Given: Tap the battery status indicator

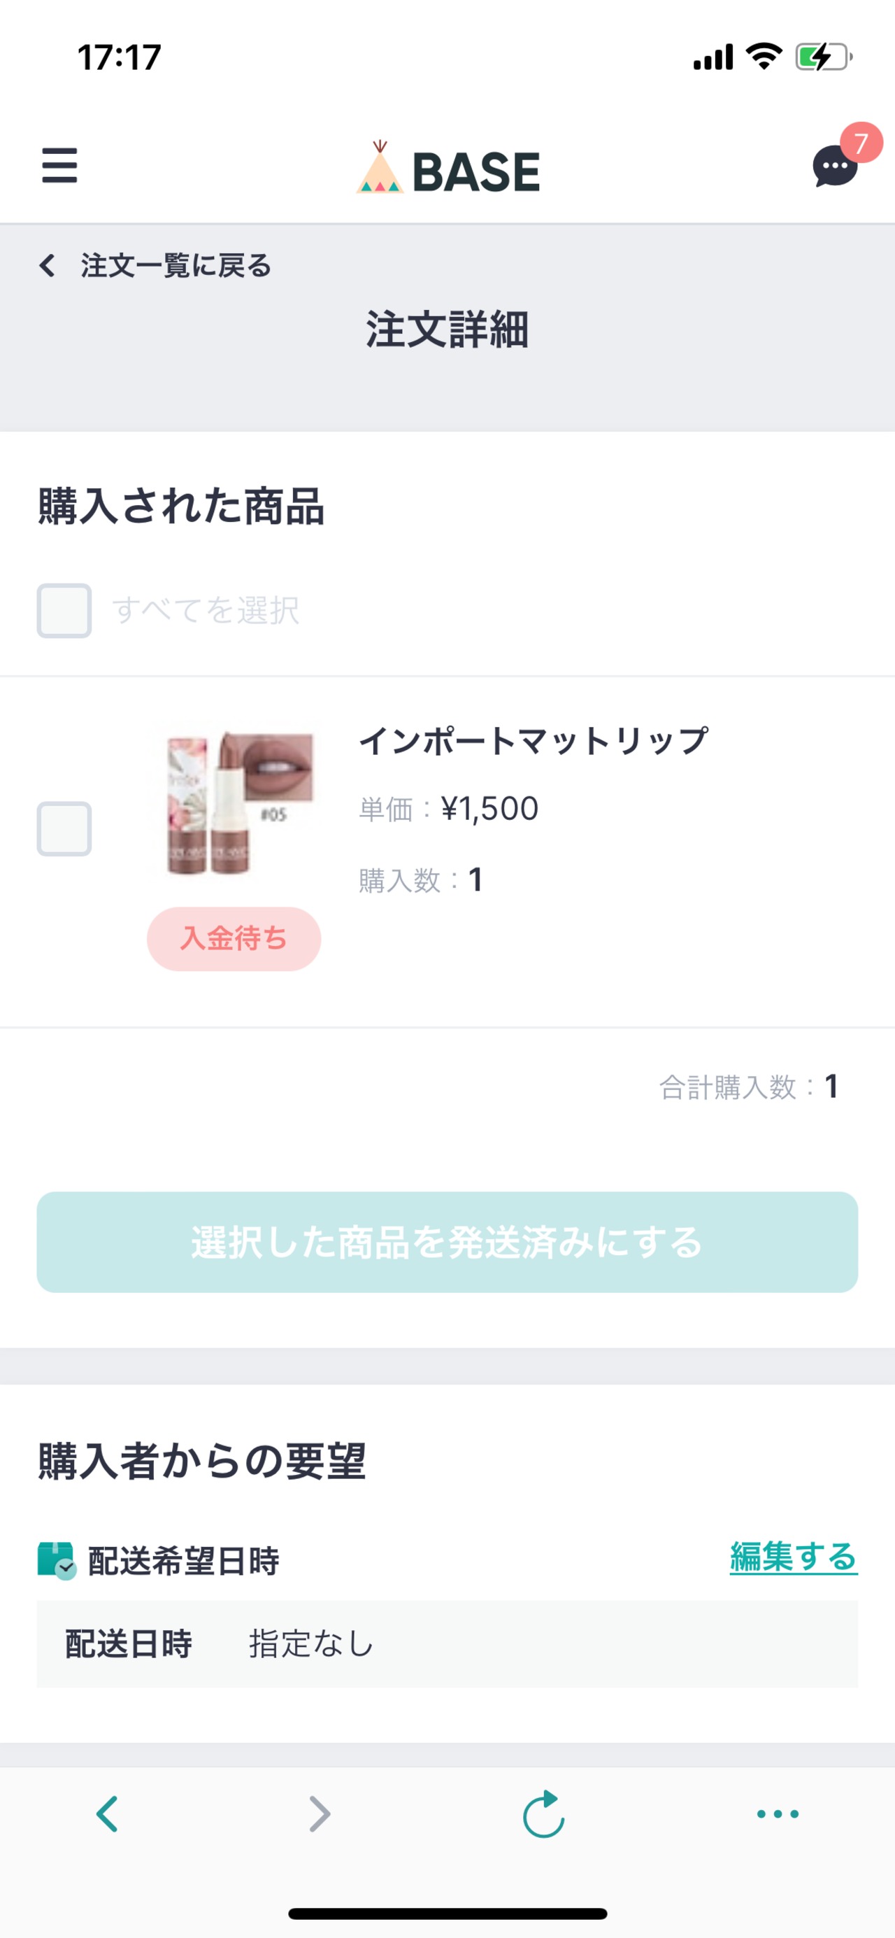Looking at the screenshot, I should 824,57.
